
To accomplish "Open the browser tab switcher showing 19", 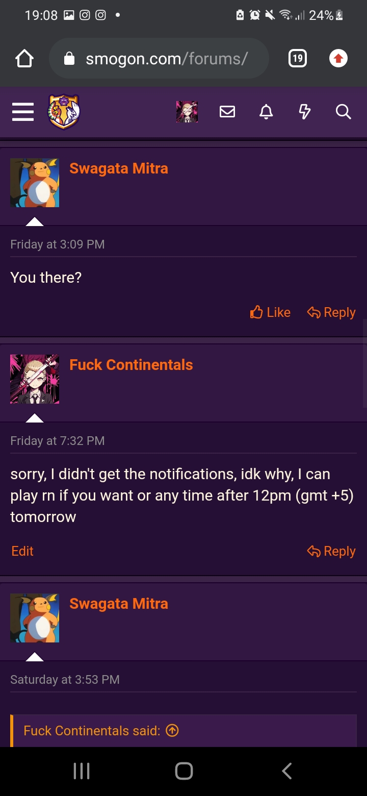I will point(298,59).
